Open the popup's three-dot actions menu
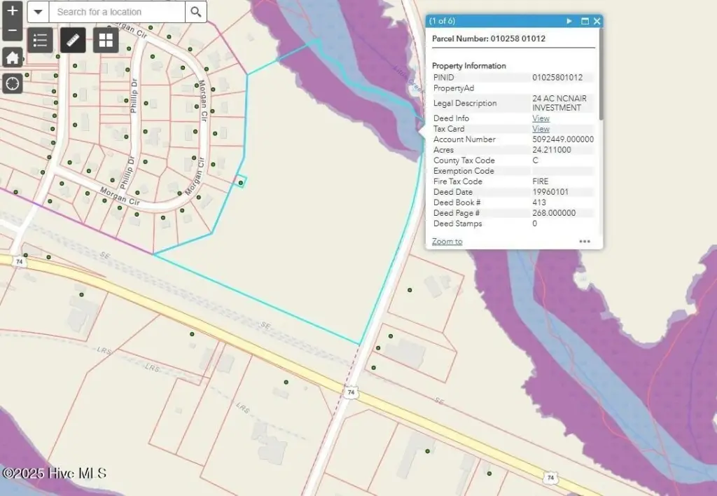The width and height of the screenshot is (717, 496). [585, 242]
